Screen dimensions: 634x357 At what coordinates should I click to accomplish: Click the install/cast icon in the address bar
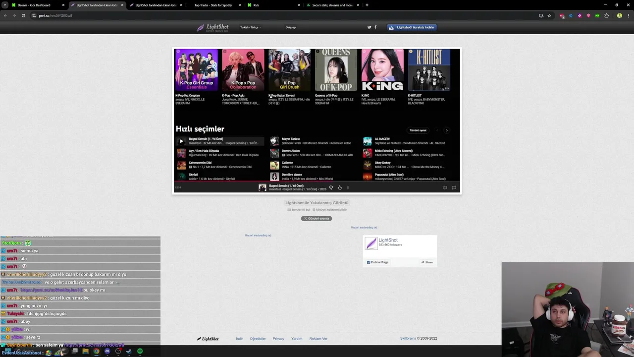[x=541, y=15]
